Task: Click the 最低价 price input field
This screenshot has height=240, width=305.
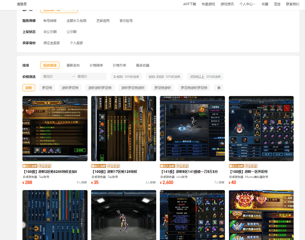Action: (55, 77)
